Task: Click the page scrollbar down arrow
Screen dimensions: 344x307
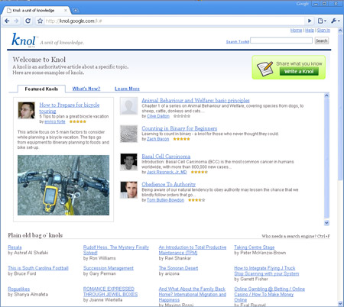Action: click(340, 303)
